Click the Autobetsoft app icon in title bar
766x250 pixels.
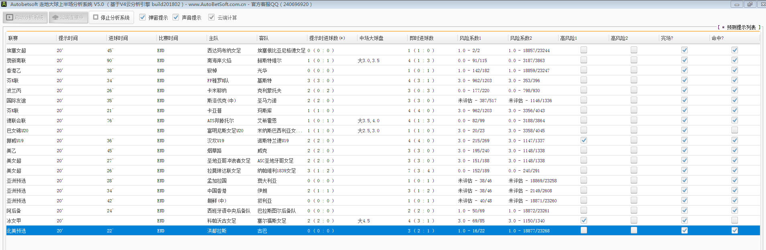point(4,4)
